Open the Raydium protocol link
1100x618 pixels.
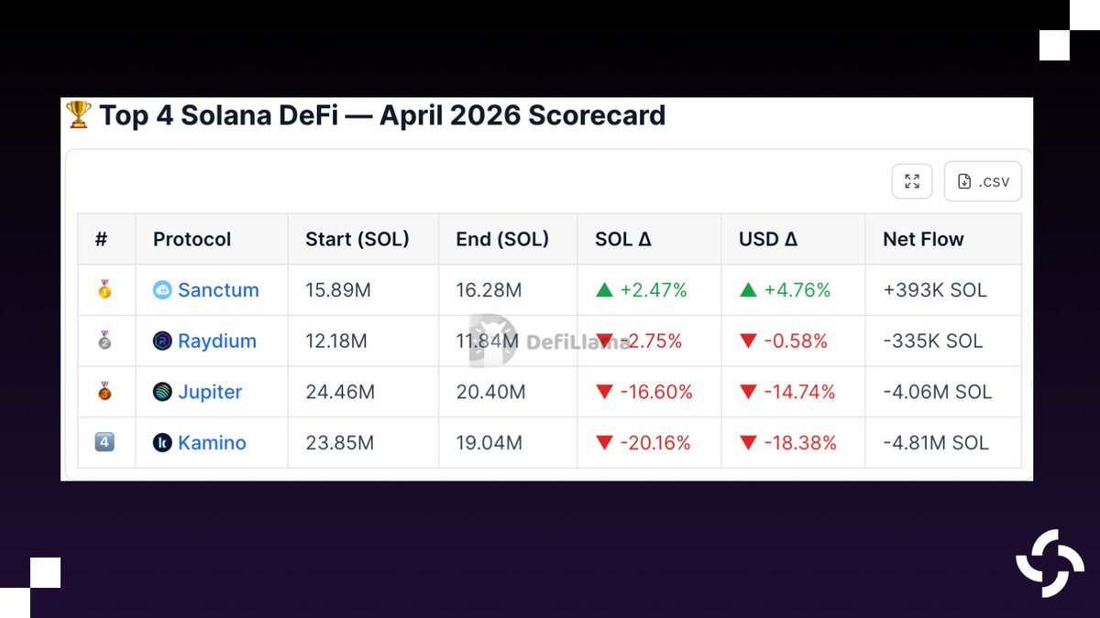coord(217,342)
